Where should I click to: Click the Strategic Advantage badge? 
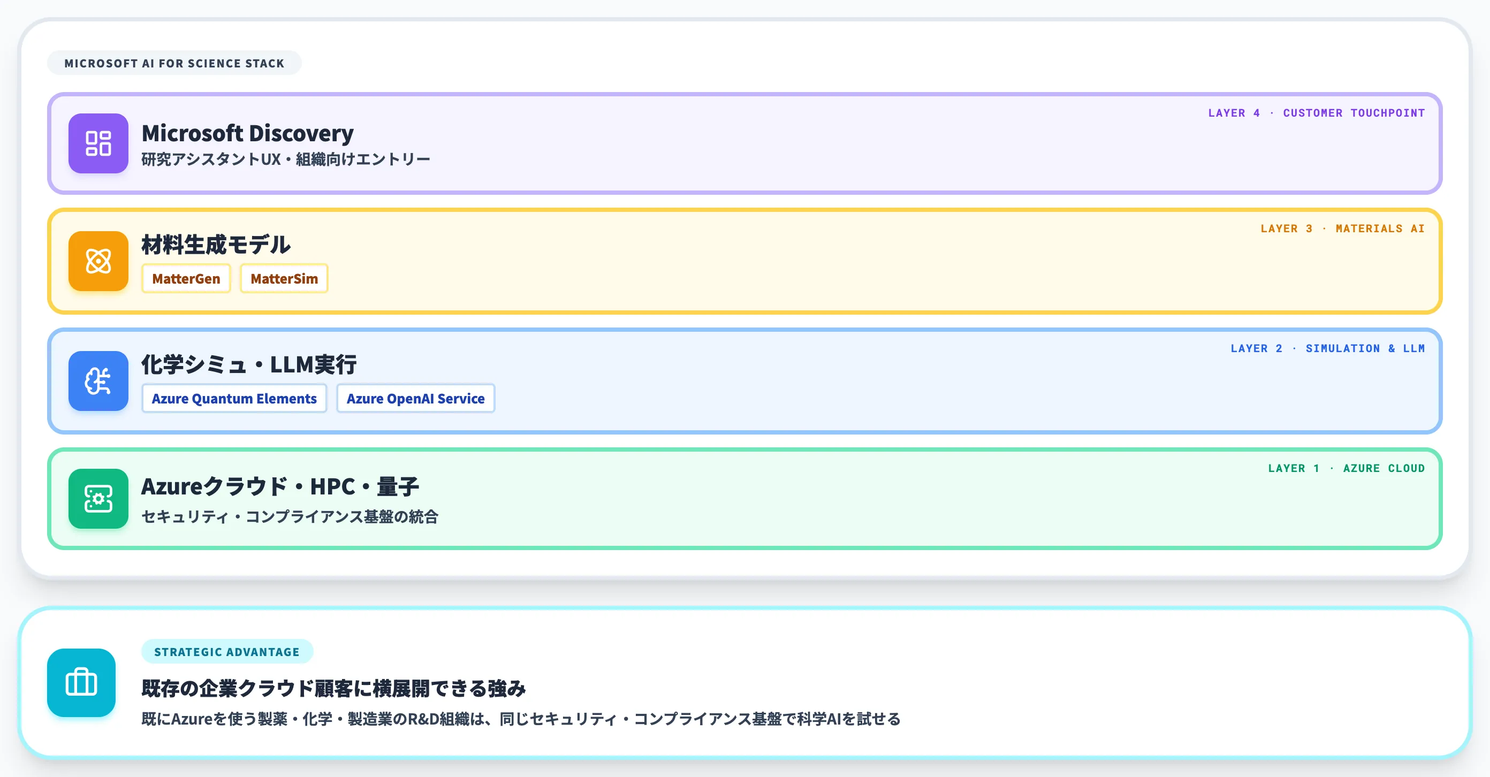[227, 652]
